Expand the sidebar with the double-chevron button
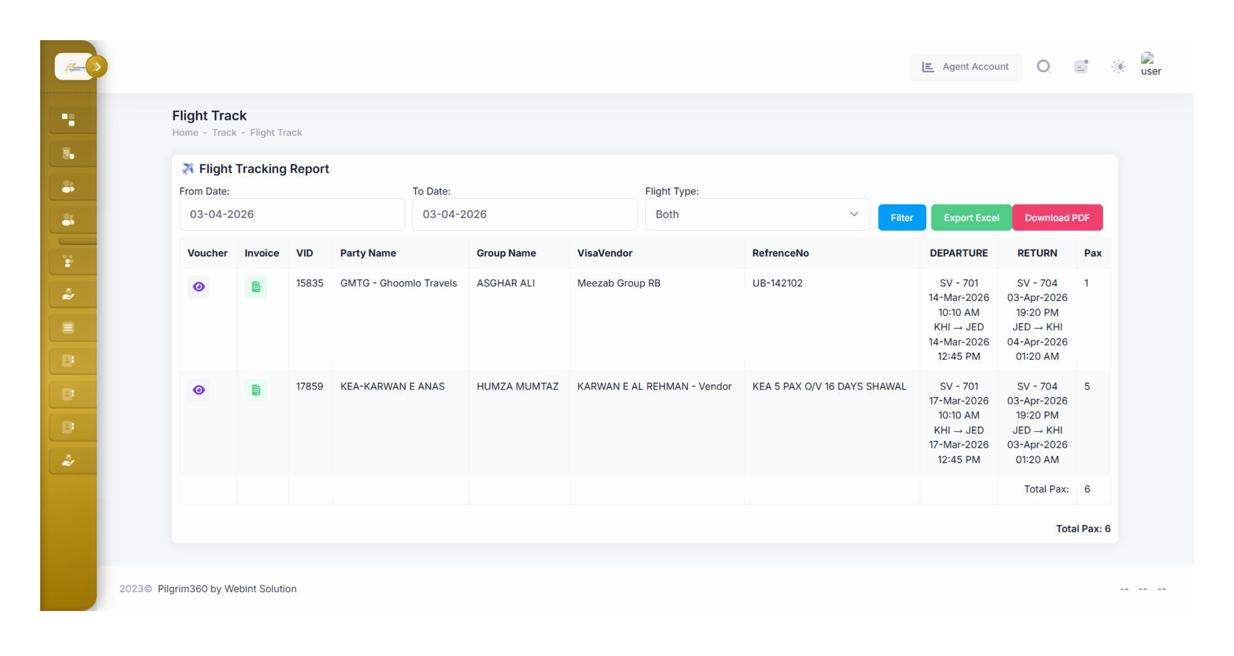1234x656 pixels. (97, 67)
